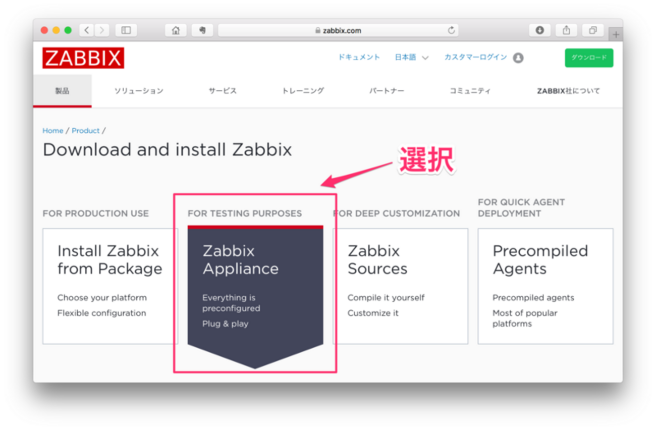Open the ドキュメント link

[359, 58]
